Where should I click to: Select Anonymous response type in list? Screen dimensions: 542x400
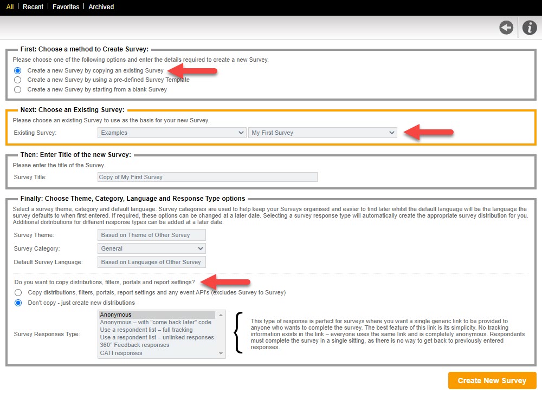point(157,314)
